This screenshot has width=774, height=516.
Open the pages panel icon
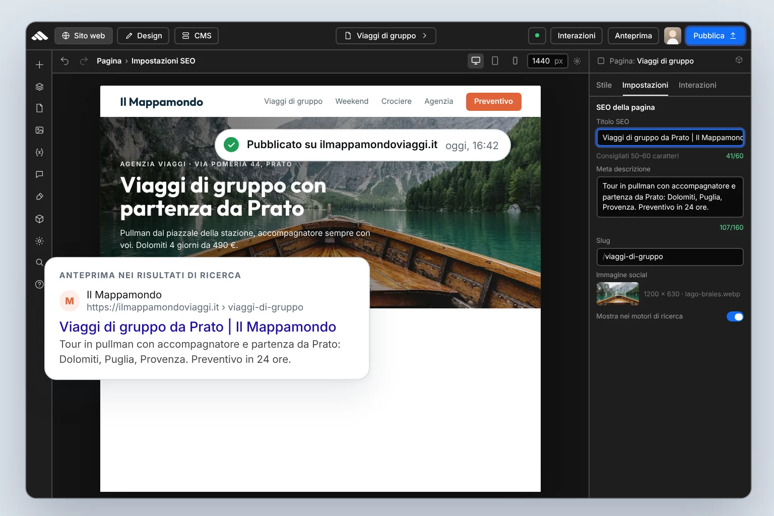tap(39, 108)
